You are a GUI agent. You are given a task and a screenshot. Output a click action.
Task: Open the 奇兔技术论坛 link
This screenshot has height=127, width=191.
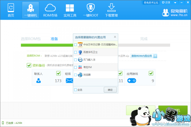tap(151, 3)
